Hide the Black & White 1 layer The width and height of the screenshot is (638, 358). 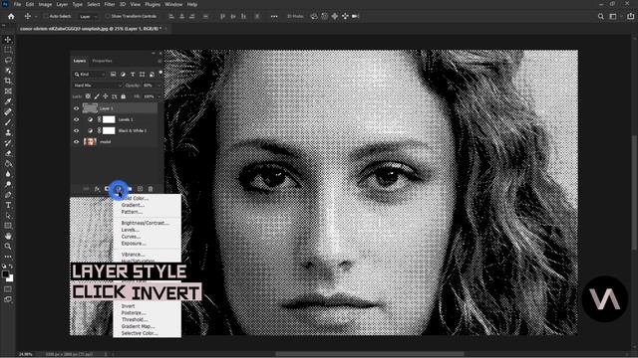tap(76, 130)
